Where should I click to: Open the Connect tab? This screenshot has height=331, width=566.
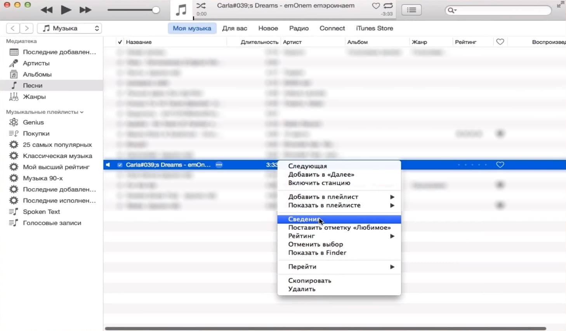[332, 28]
